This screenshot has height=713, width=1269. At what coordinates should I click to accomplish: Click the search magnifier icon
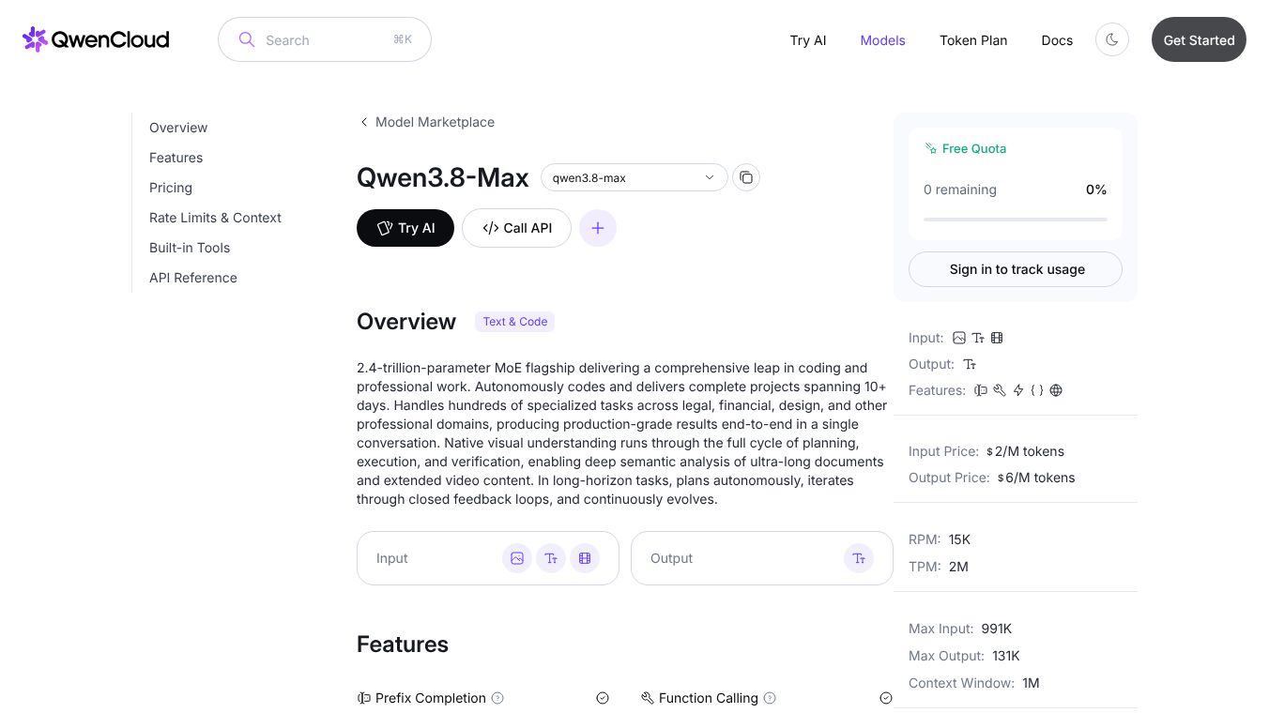coord(247,39)
